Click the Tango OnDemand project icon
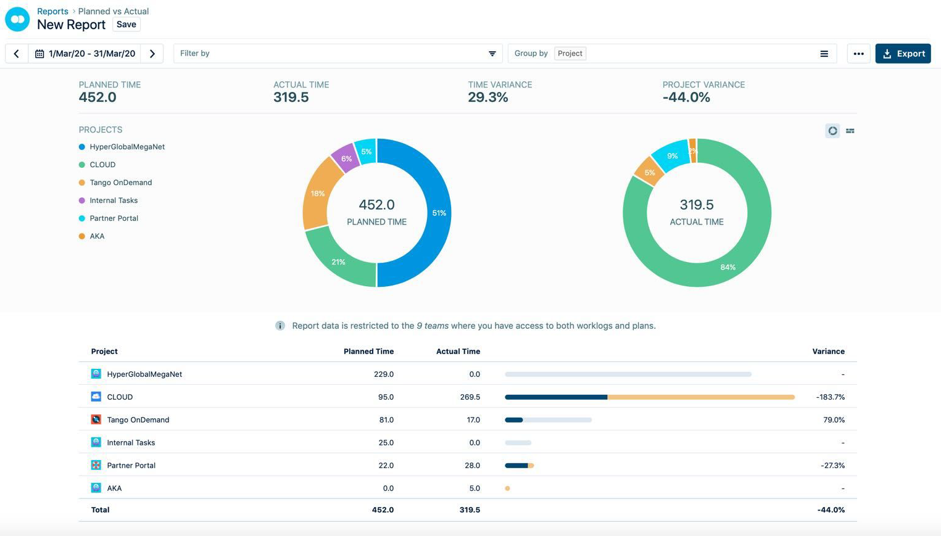Viewport: 941px width, 536px height. tap(96, 419)
